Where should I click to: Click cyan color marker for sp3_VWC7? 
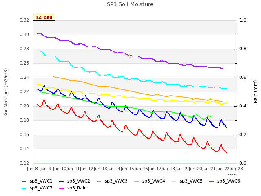tap(24, 189)
